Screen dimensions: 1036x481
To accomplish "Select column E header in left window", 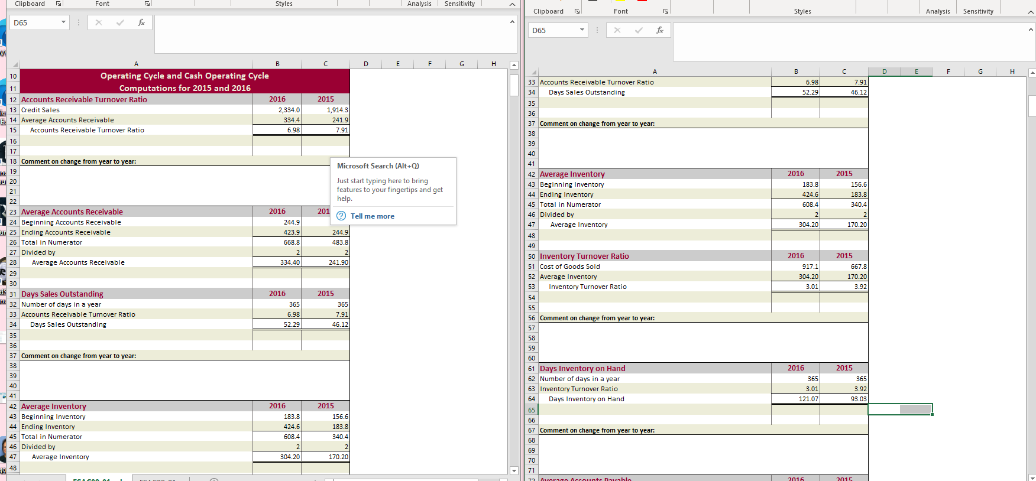I will 398,64.
